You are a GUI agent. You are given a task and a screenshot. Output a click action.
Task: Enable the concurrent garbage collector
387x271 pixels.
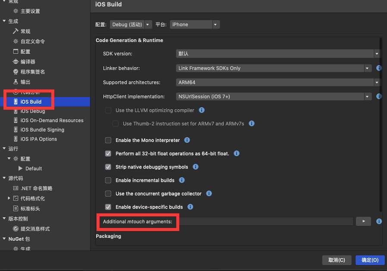coord(108,194)
